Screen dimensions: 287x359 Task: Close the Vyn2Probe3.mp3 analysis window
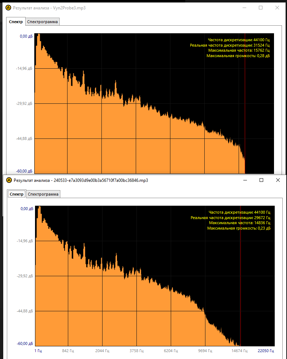click(277, 8)
